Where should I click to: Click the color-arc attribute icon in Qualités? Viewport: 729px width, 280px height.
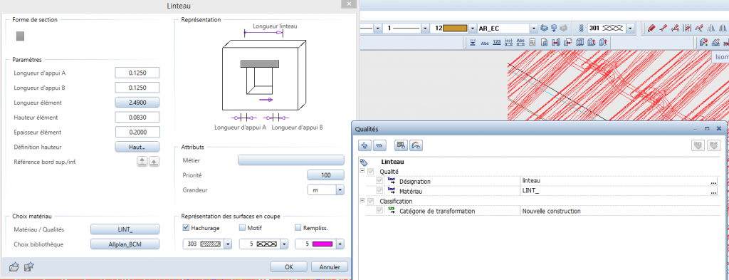(416, 145)
